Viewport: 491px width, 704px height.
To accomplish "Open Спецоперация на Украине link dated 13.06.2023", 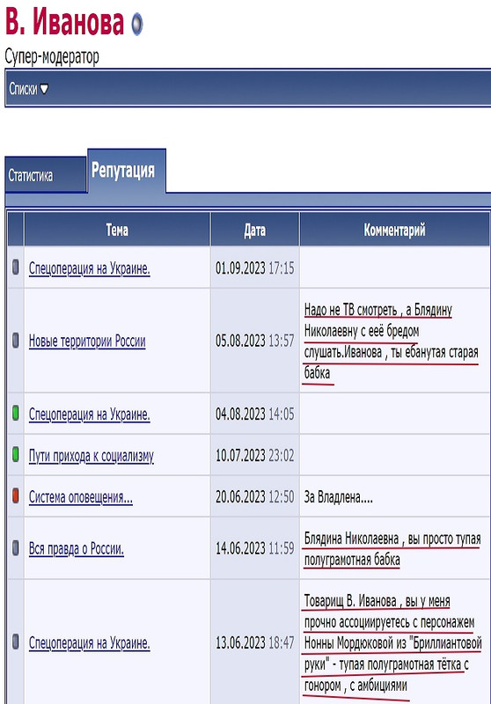I will coord(90,642).
